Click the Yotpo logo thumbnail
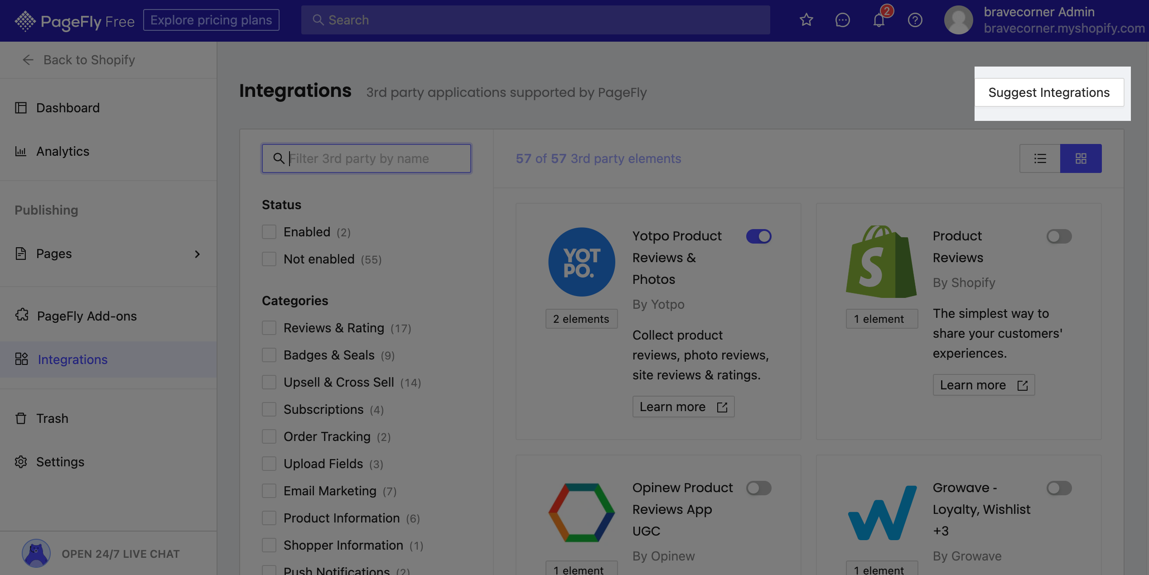Viewport: 1149px width, 575px height. (582, 262)
